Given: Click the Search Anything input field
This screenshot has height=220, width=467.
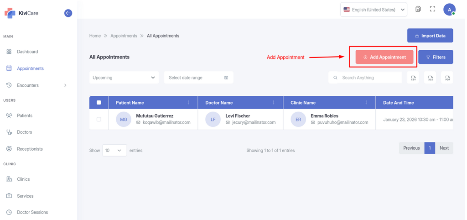Looking at the screenshot, I should [369, 78].
